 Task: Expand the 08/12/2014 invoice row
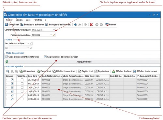(x=7, y=84)
